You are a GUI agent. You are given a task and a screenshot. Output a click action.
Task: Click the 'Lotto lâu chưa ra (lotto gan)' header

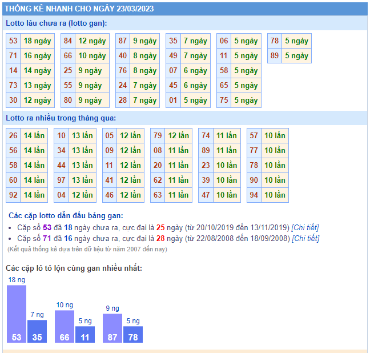pyautogui.click(x=57, y=23)
